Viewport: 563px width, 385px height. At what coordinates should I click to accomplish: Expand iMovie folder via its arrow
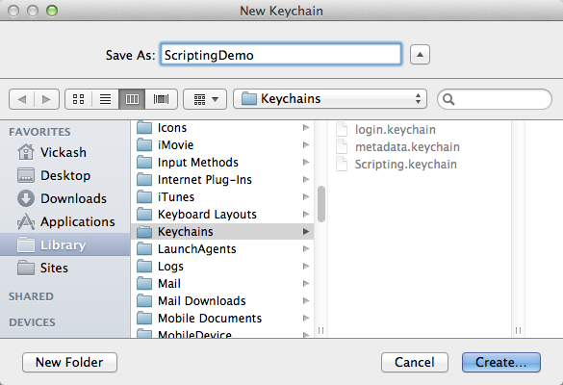[x=306, y=145]
